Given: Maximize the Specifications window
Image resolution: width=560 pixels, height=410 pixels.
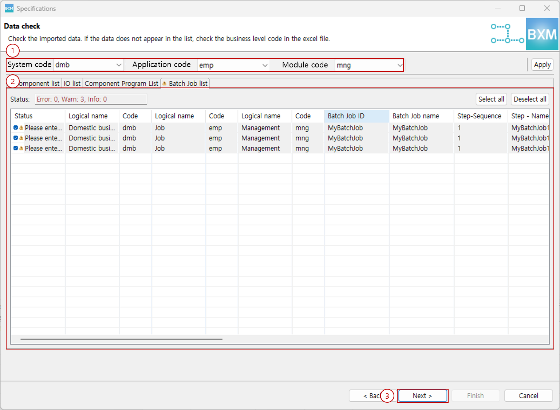Looking at the screenshot, I should pyautogui.click(x=522, y=8).
